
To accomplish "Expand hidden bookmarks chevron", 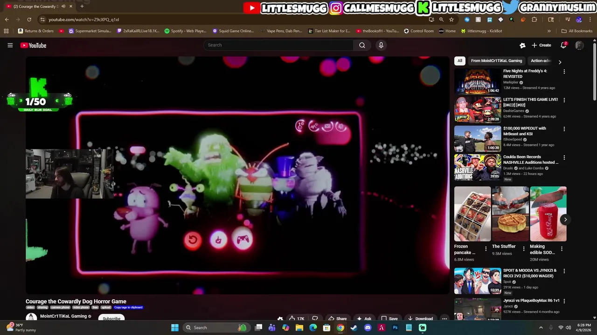I will click(x=549, y=31).
